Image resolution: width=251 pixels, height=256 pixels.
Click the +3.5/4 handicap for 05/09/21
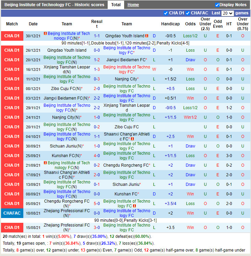[x=170, y=204]
